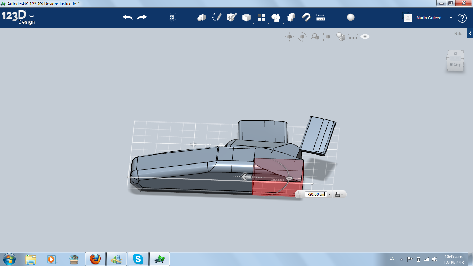Open the distance value dropdown arrow
Viewport: 473px width, 266px height.
click(330, 194)
